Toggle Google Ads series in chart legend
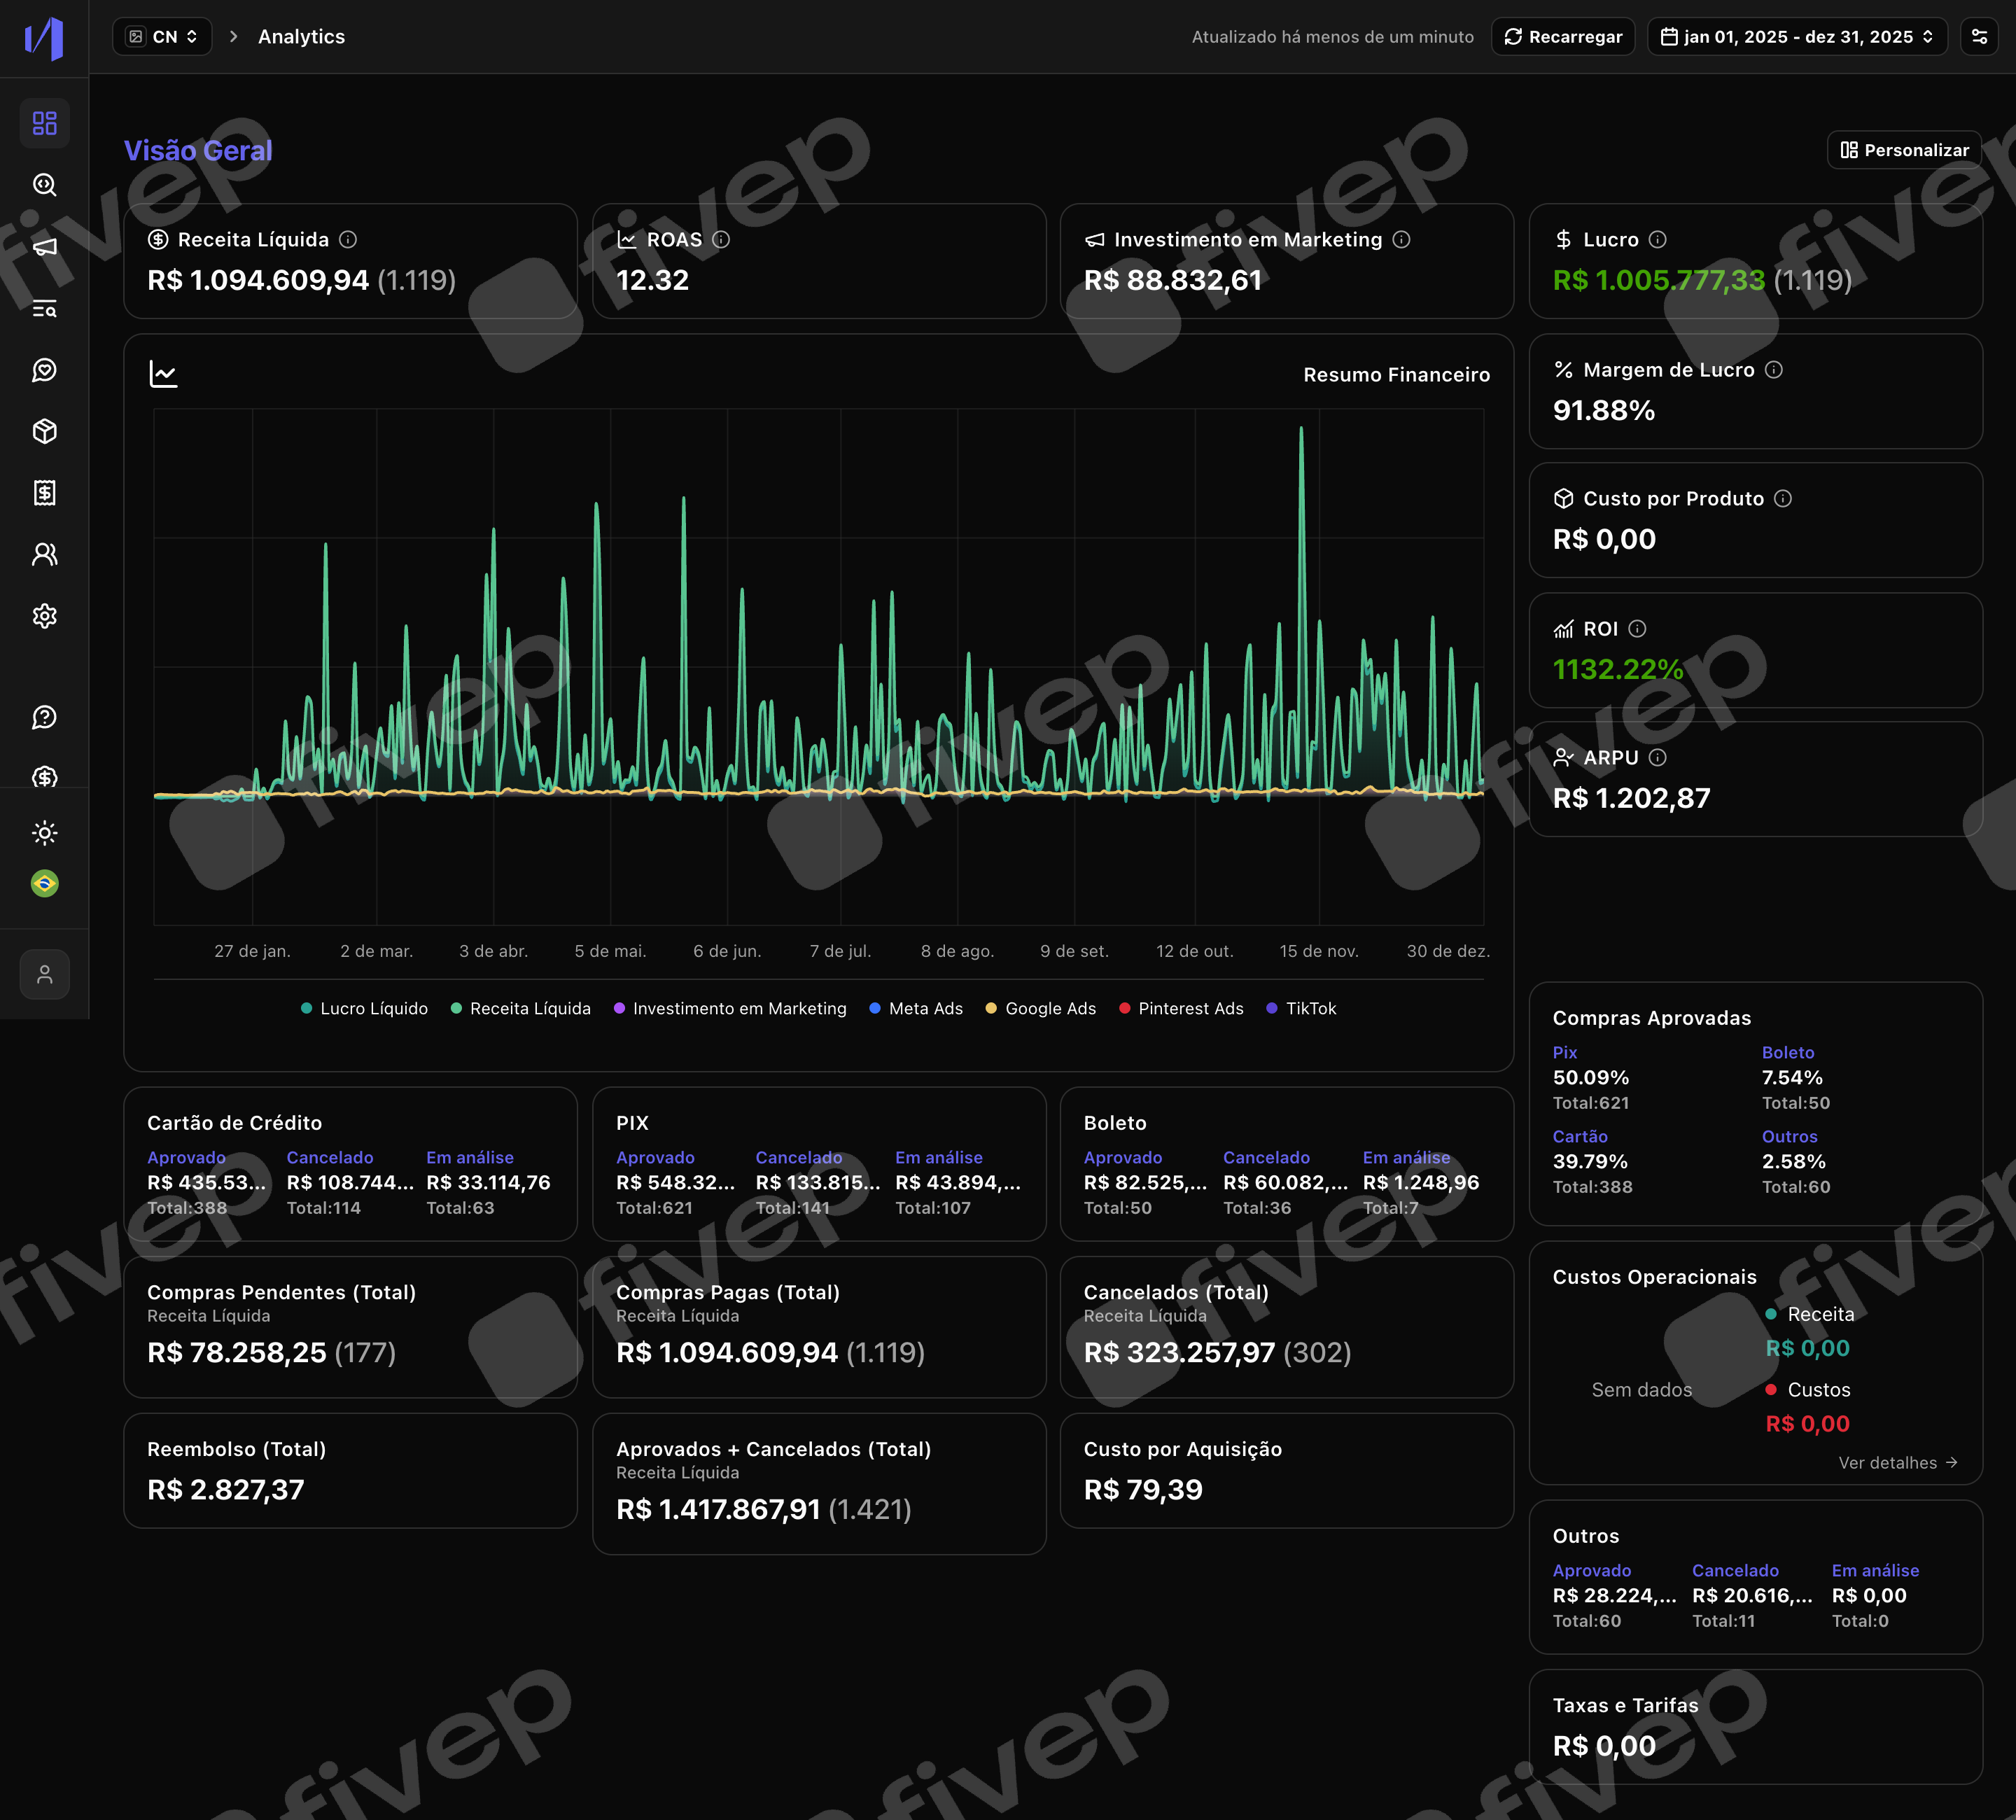Screen dimensions: 2016x1820 (1041, 1009)
